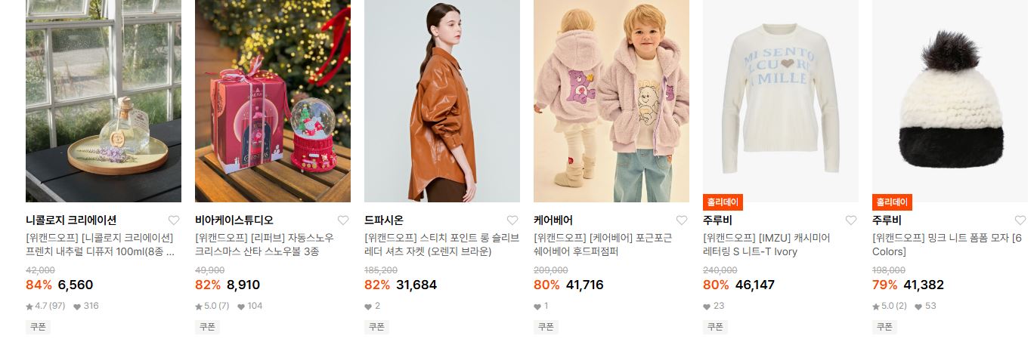
Task: Click the 31,684 price on leather jacket
Action: [416, 285]
